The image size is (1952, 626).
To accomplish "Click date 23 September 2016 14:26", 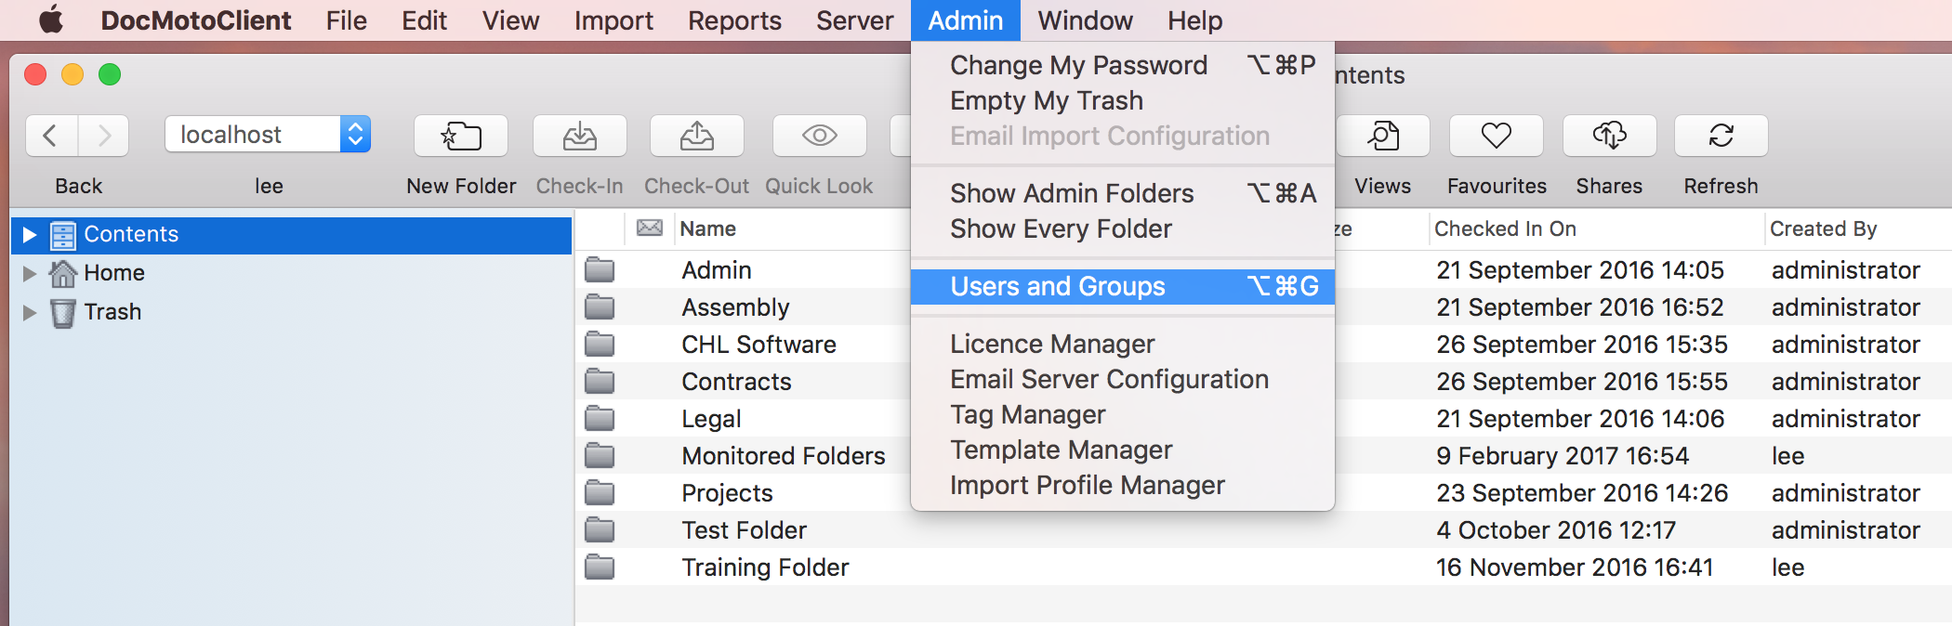I will click(1582, 493).
